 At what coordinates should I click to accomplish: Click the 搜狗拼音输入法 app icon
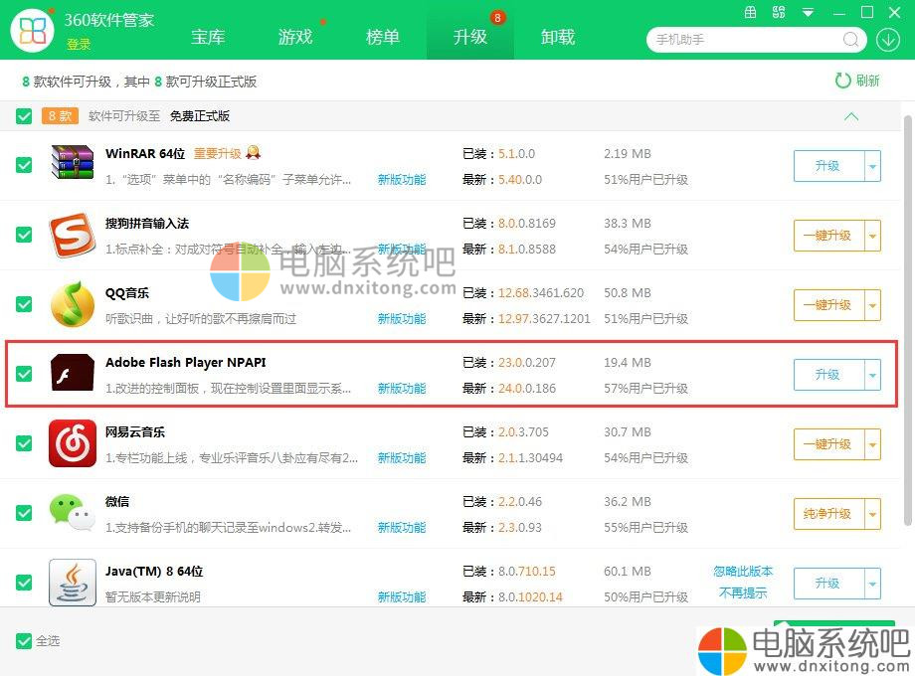pyautogui.click(x=73, y=235)
